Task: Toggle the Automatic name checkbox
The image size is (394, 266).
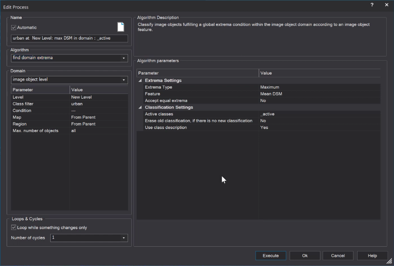Action: pyautogui.click(x=14, y=27)
